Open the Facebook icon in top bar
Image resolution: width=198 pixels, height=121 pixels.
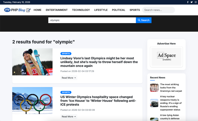click(188, 2)
